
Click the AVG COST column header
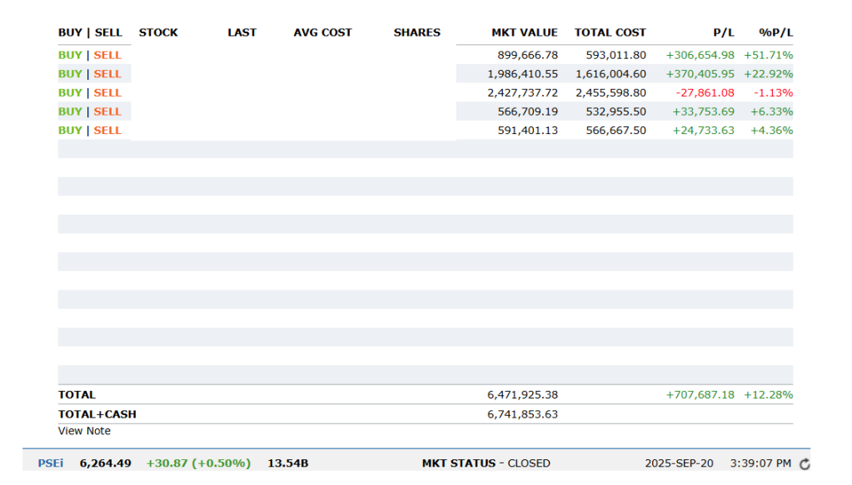pos(322,32)
